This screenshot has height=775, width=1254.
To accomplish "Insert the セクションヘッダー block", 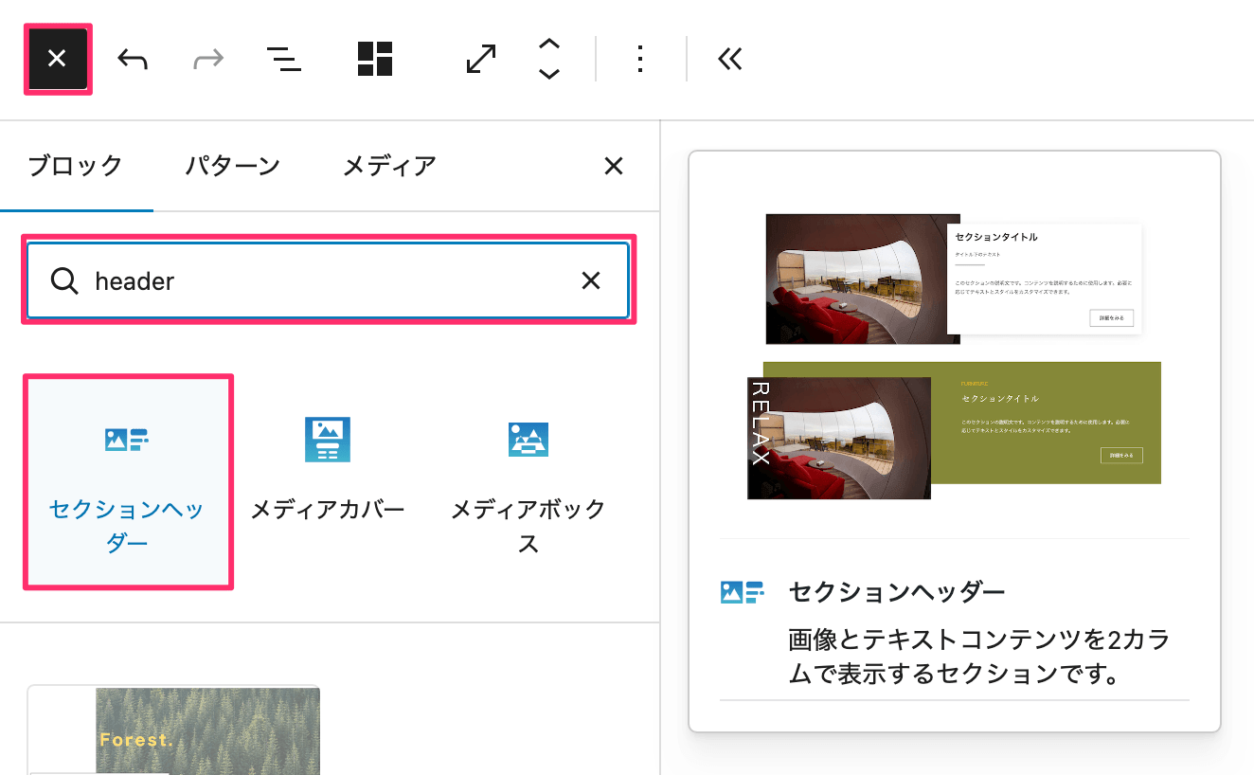I will [x=127, y=481].
